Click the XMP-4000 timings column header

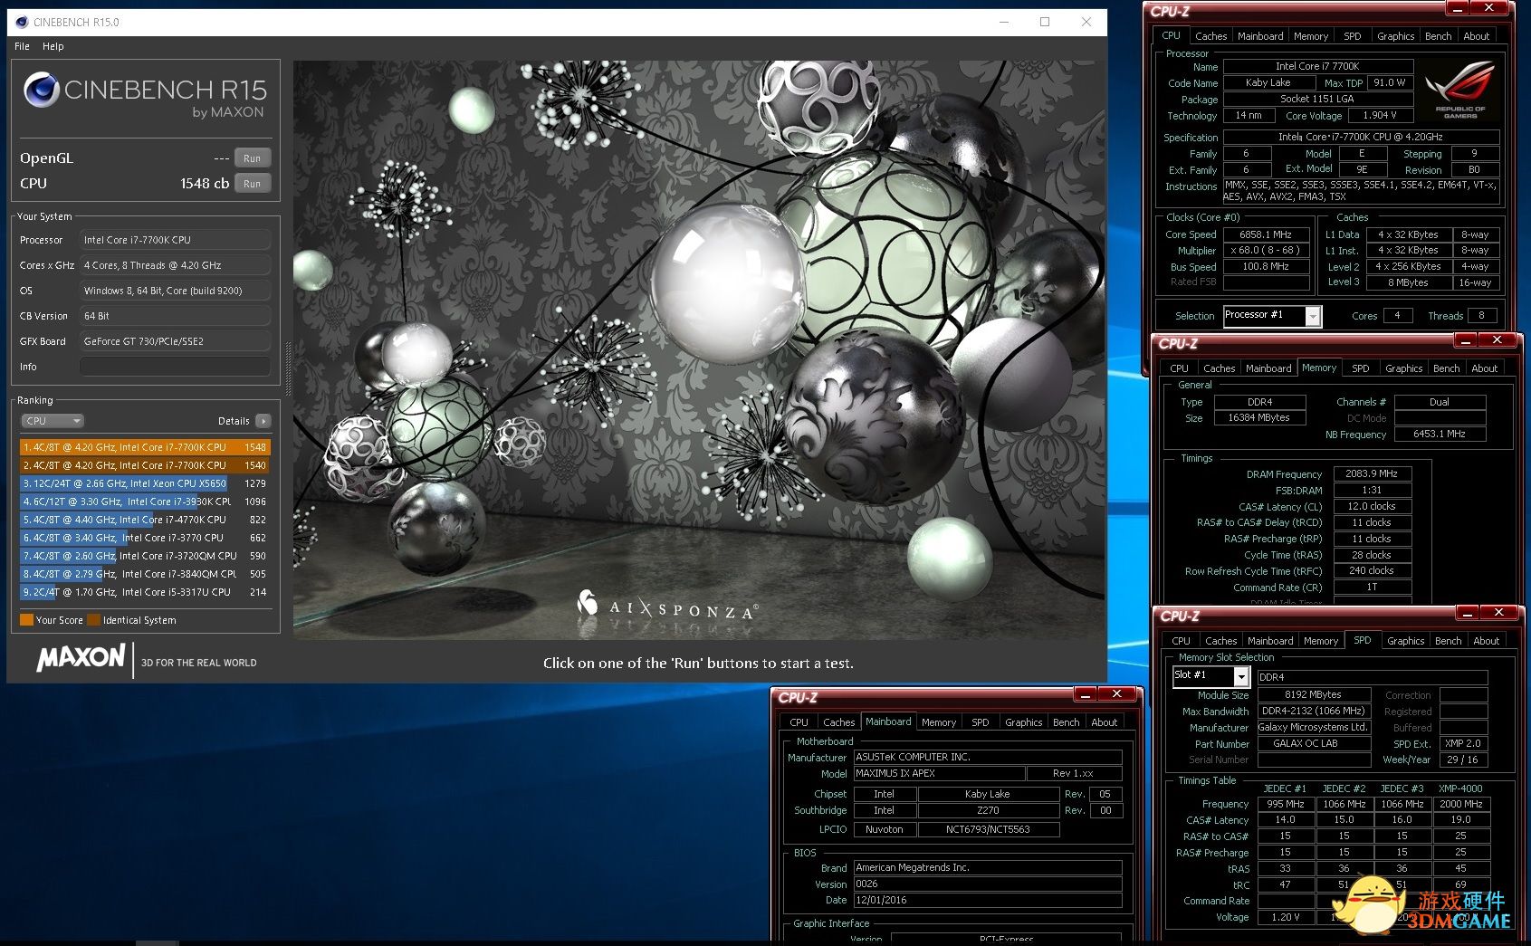click(1459, 788)
